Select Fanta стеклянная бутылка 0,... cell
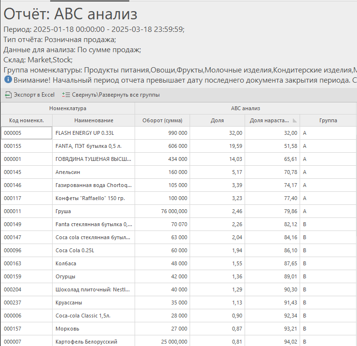Viewport: 357px width, 346px height. tap(94, 224)
